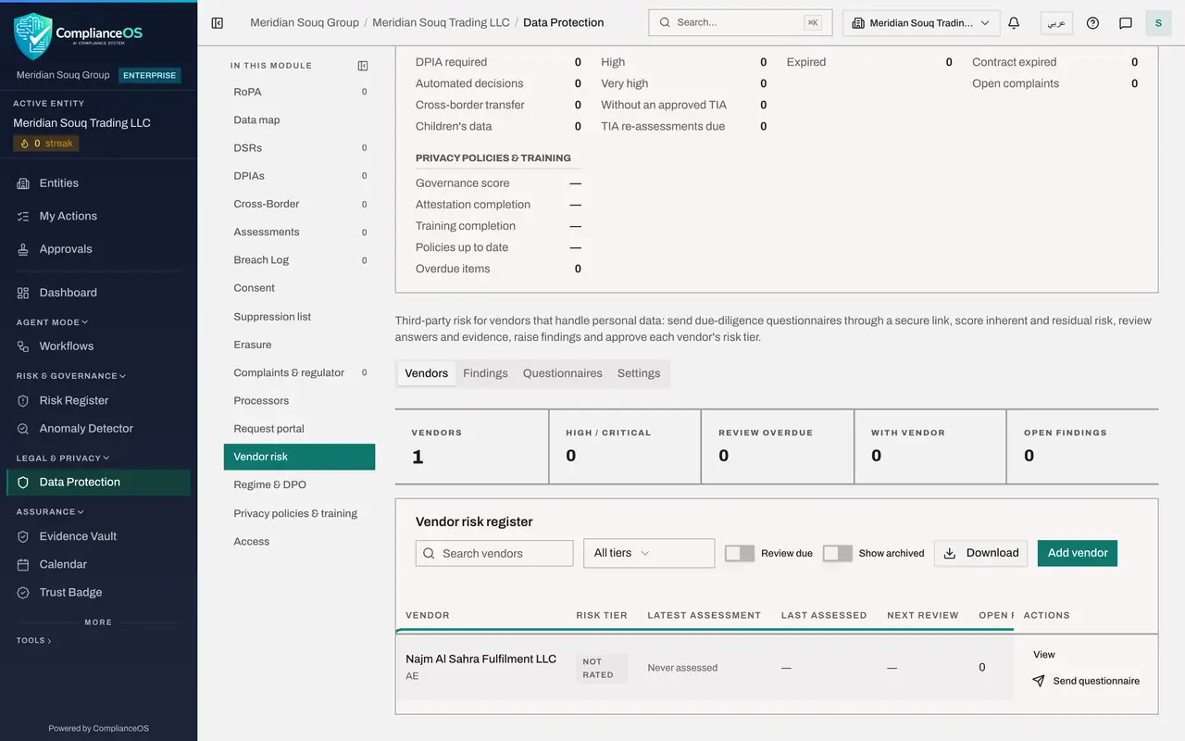This screenshot has height=741, width=1185.
Task: Open the All tiers filter dropdown
Action: [x=649, y=553]
